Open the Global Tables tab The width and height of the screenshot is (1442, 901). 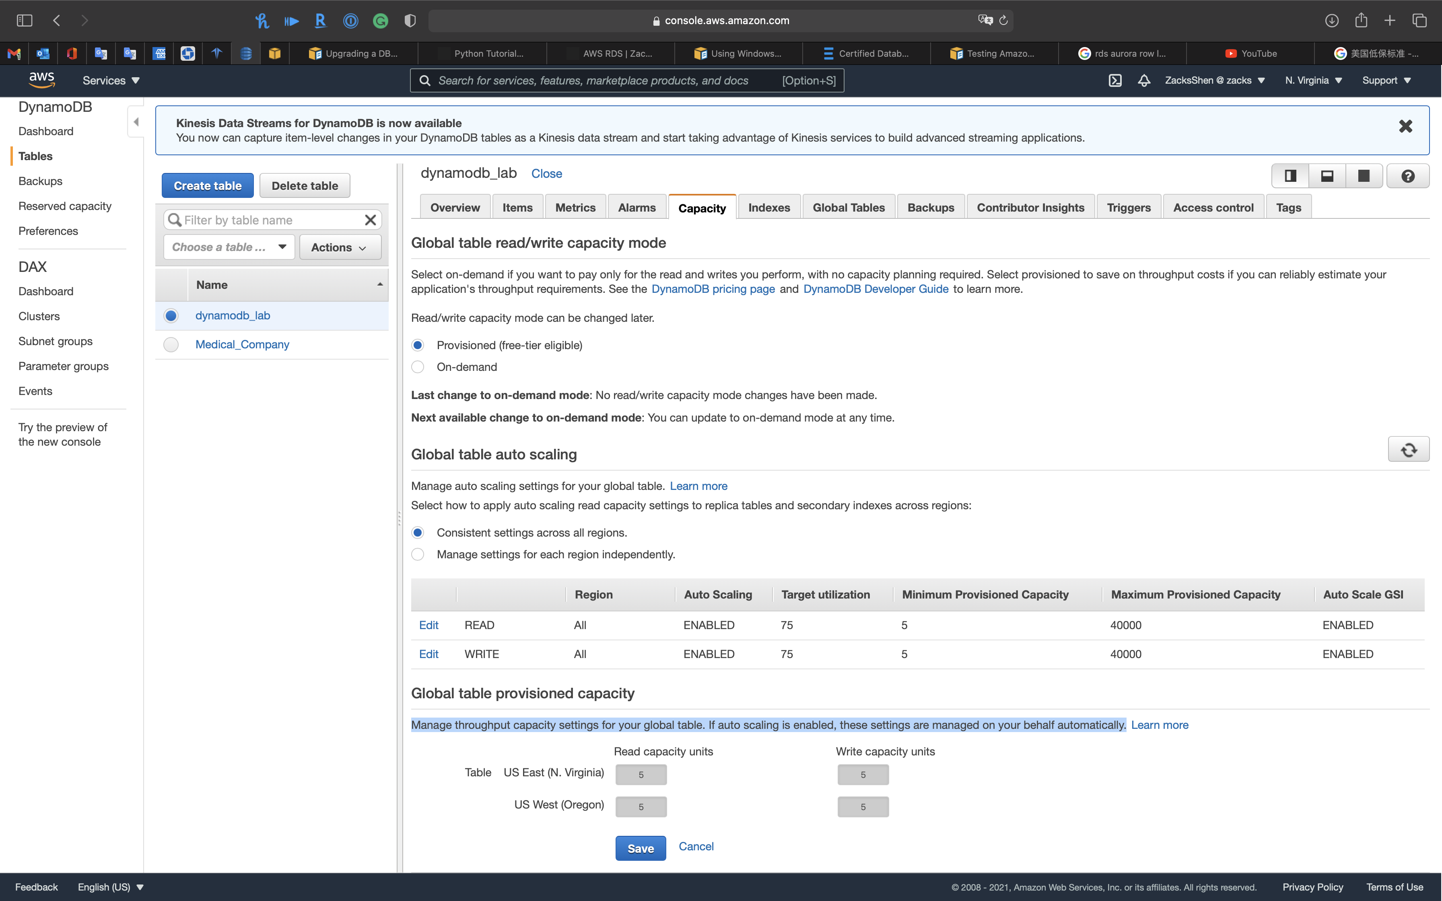848,208
